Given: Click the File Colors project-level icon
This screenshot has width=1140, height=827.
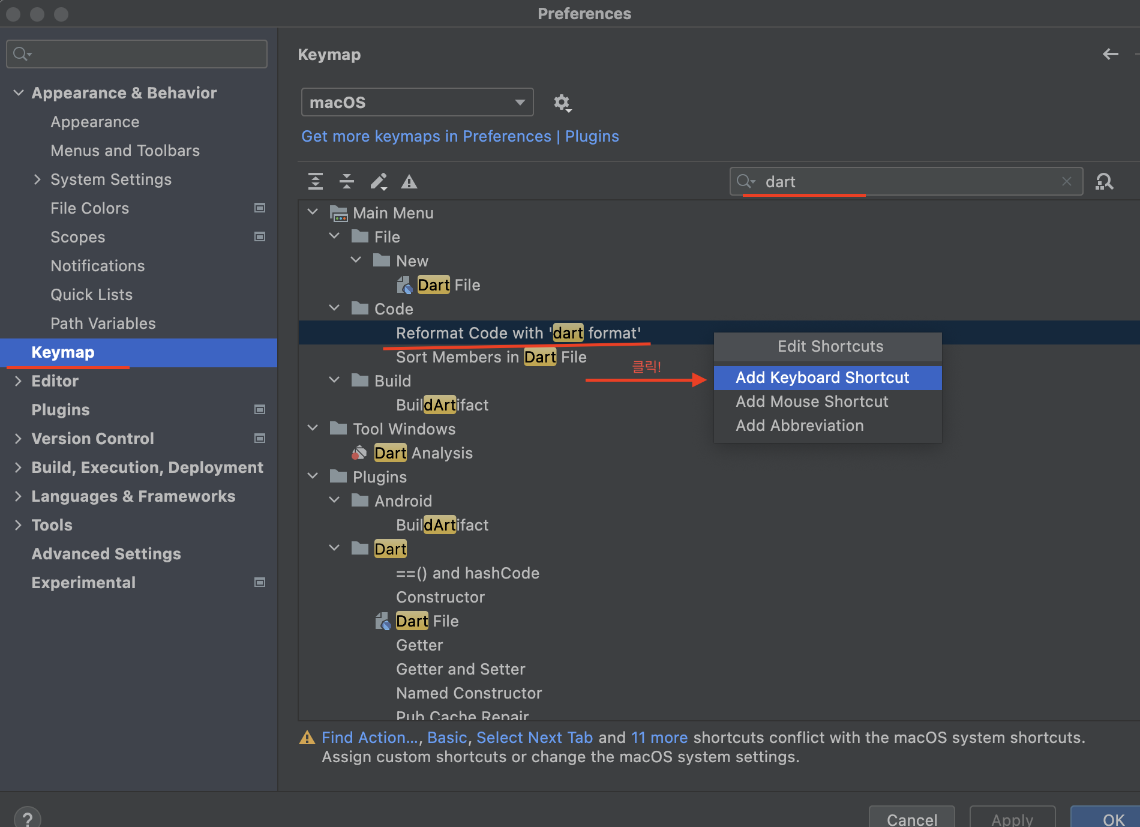Looking at the screenshot, I should pyautogui.click(x=260, y=208).
